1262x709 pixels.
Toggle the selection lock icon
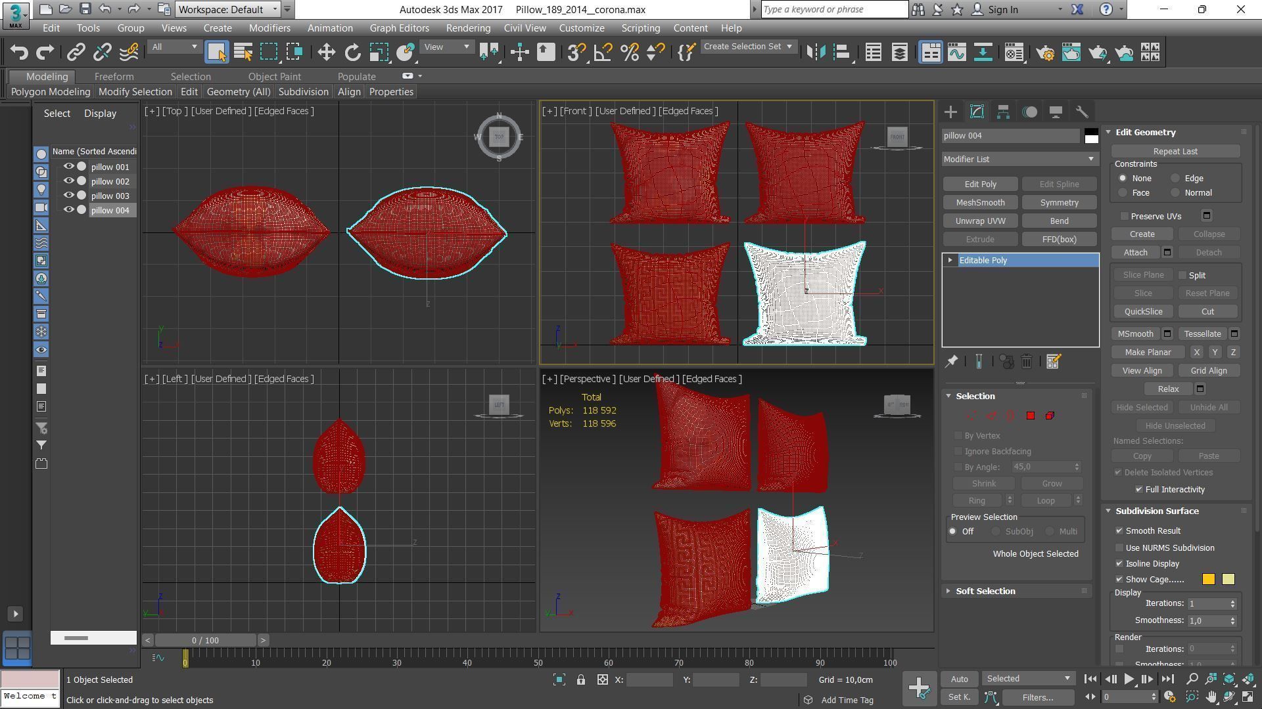tap(581, 680)
